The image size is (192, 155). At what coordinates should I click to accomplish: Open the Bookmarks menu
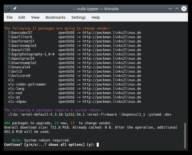pos(56,17)
